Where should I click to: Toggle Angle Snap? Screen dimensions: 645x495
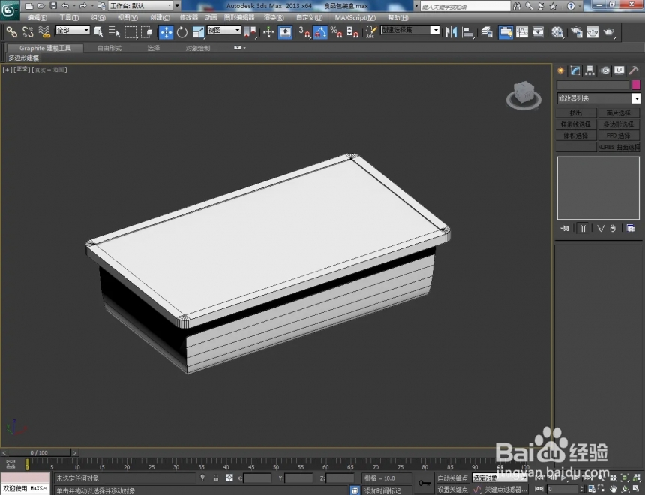(320, 32)
